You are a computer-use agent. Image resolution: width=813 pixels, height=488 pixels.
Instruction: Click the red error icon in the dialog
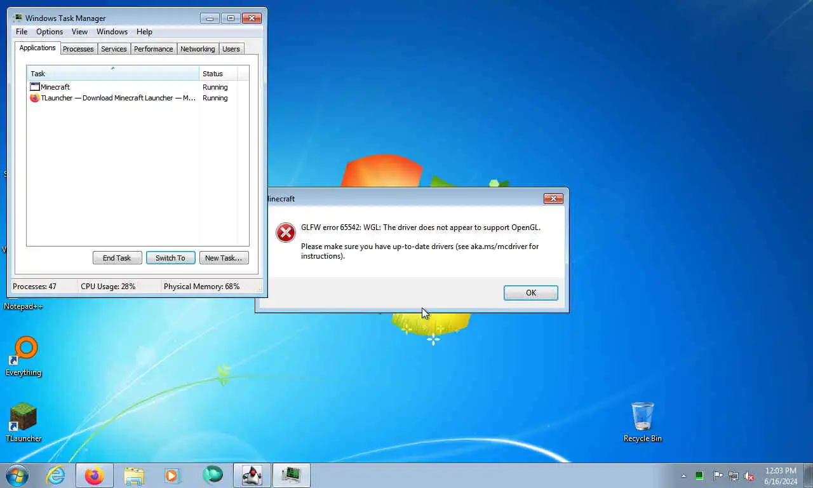coord(286,233)
